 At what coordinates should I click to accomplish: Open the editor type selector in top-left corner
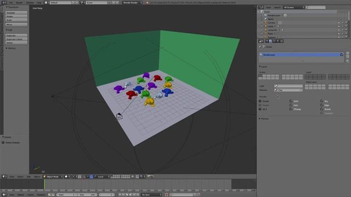[4, 2]
